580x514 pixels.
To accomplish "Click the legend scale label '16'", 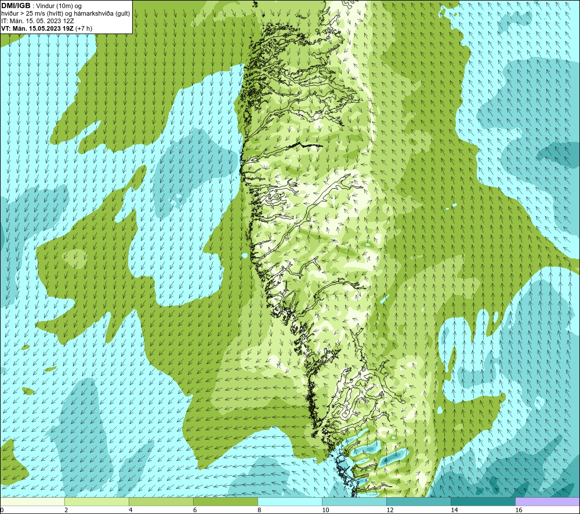I will (519, 511).
